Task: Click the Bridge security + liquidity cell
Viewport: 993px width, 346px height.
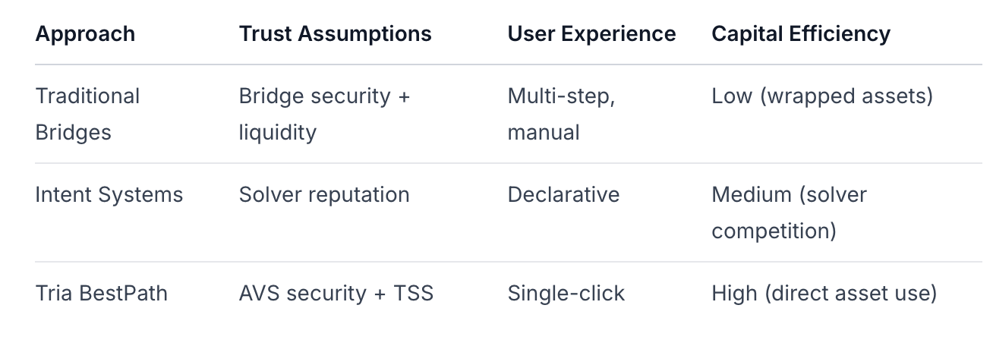Action: tap(324, 114)
